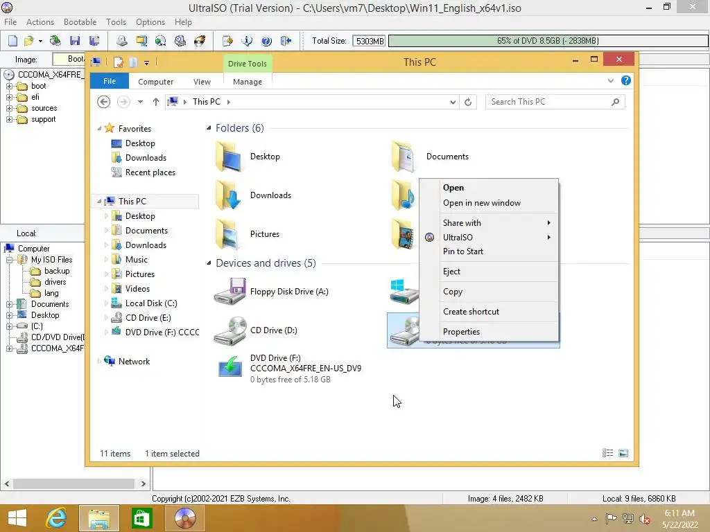Choose Pin to Start in the context menu

(489, 251)
